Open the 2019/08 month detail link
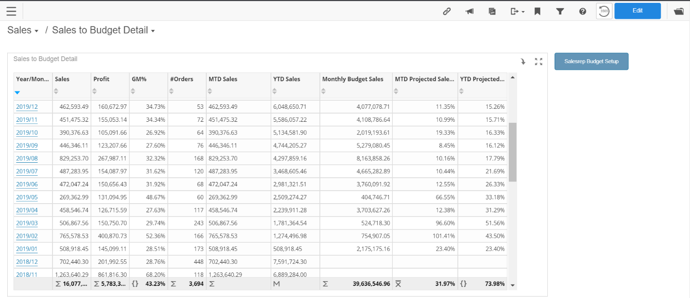This screenshot has width=690, height=298. pyautogui.click(x=27, y=158)
